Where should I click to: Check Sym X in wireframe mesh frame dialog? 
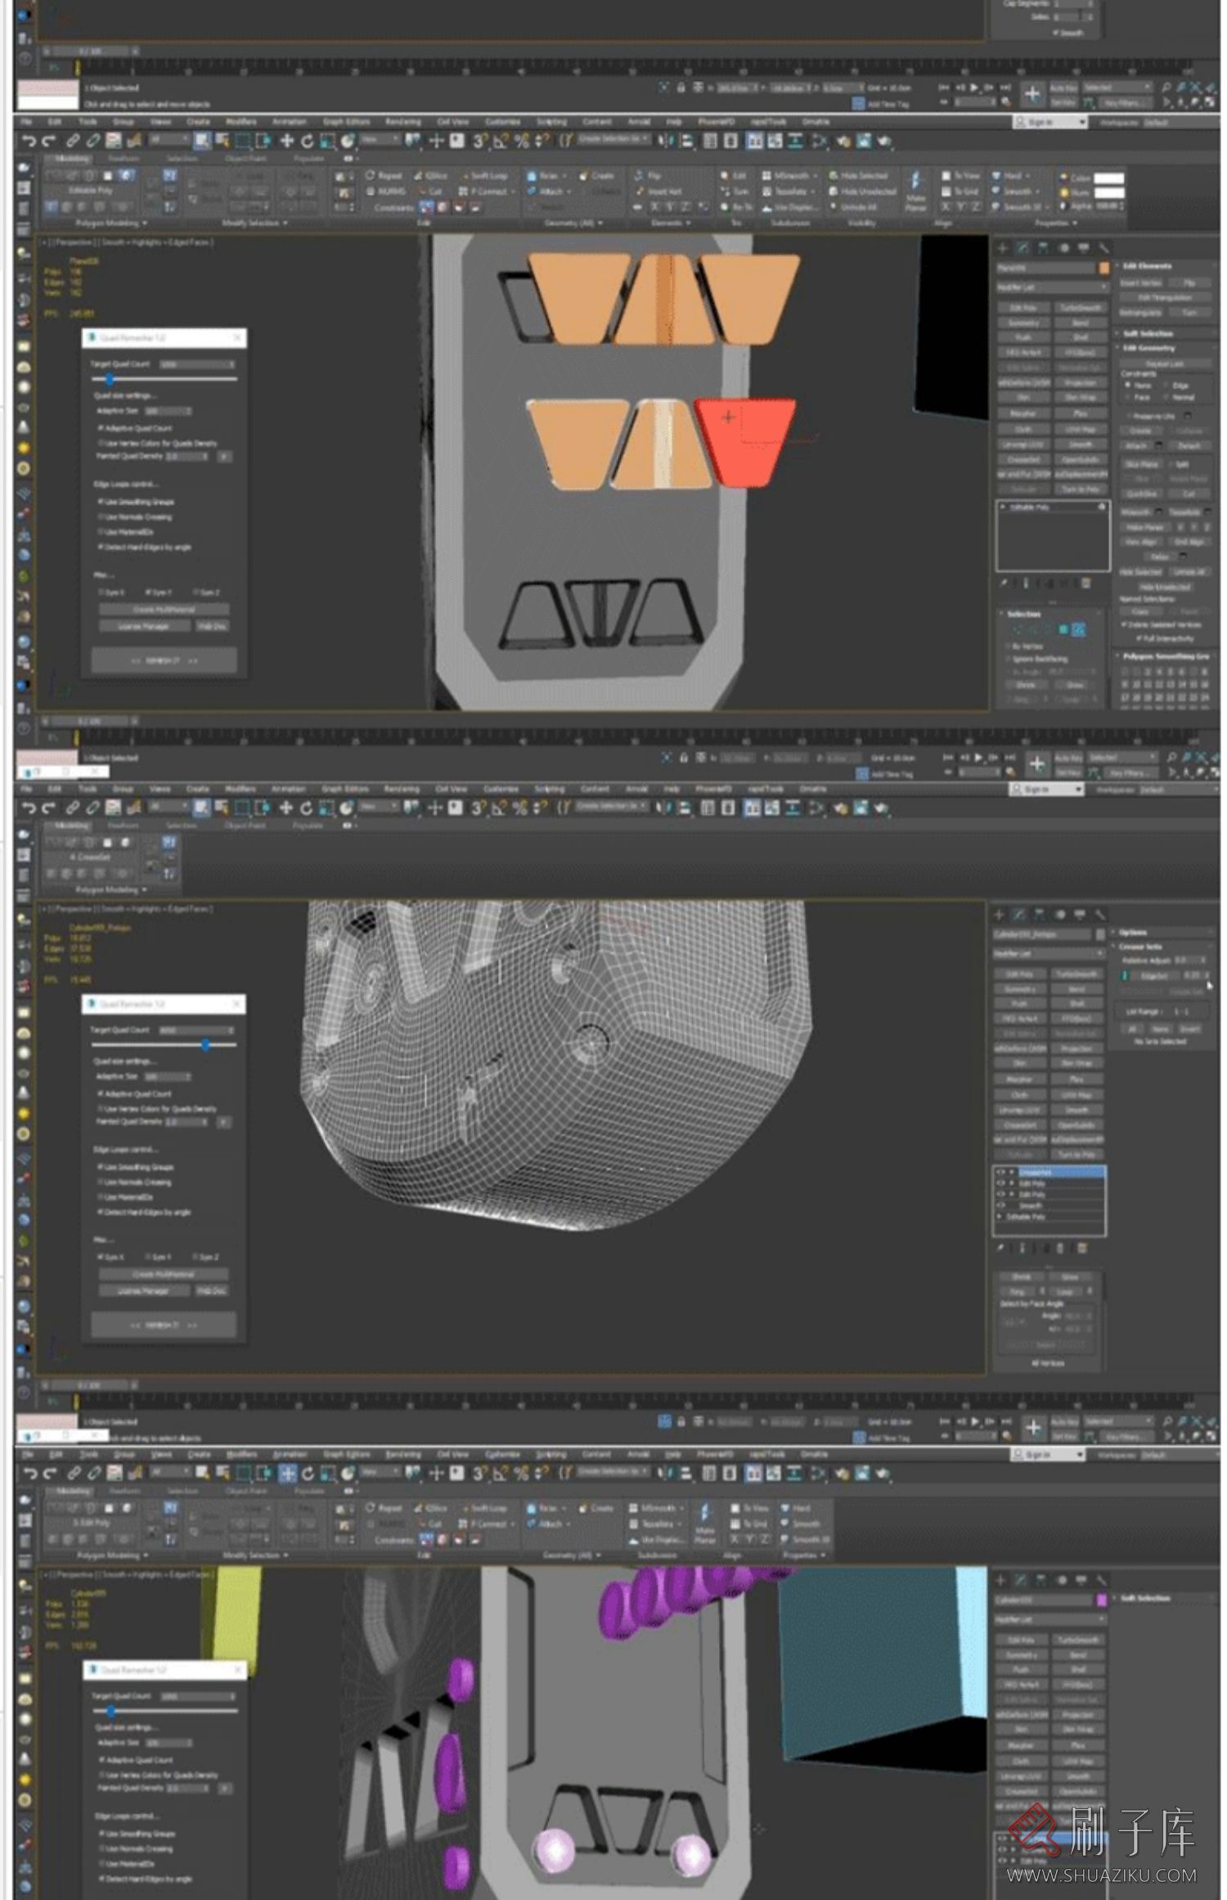(111, 1257)
